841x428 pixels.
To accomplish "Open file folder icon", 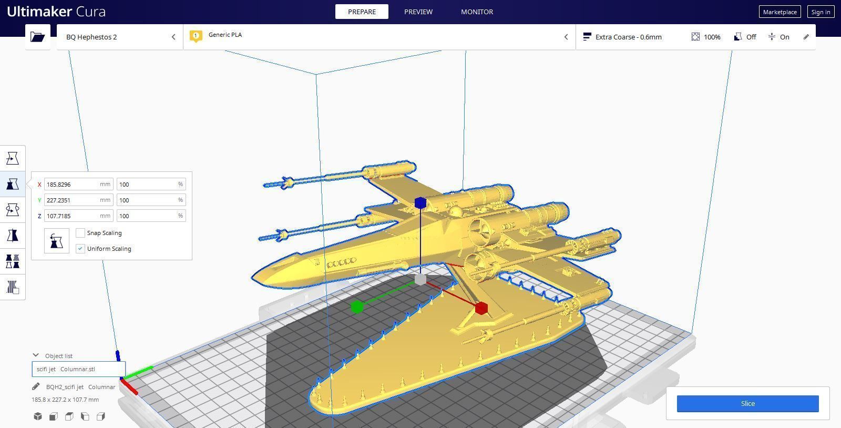I will 37,37.
